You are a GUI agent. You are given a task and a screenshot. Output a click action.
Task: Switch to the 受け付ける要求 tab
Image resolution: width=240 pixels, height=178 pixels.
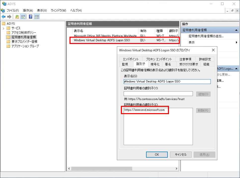(x=189, y=64)
